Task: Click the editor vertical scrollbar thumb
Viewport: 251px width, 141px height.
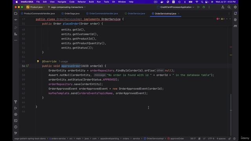Action: pyautogui.click(x=231, y=115)
